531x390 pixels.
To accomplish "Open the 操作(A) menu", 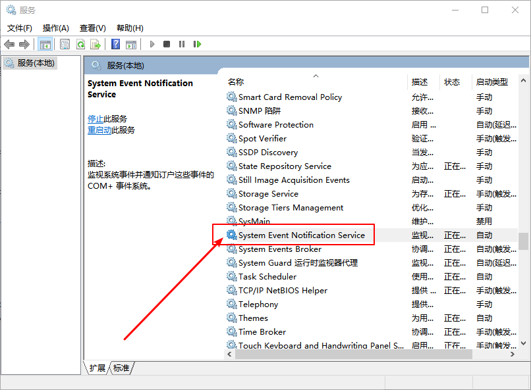I will pyautogui.click(x=56, y=28).
